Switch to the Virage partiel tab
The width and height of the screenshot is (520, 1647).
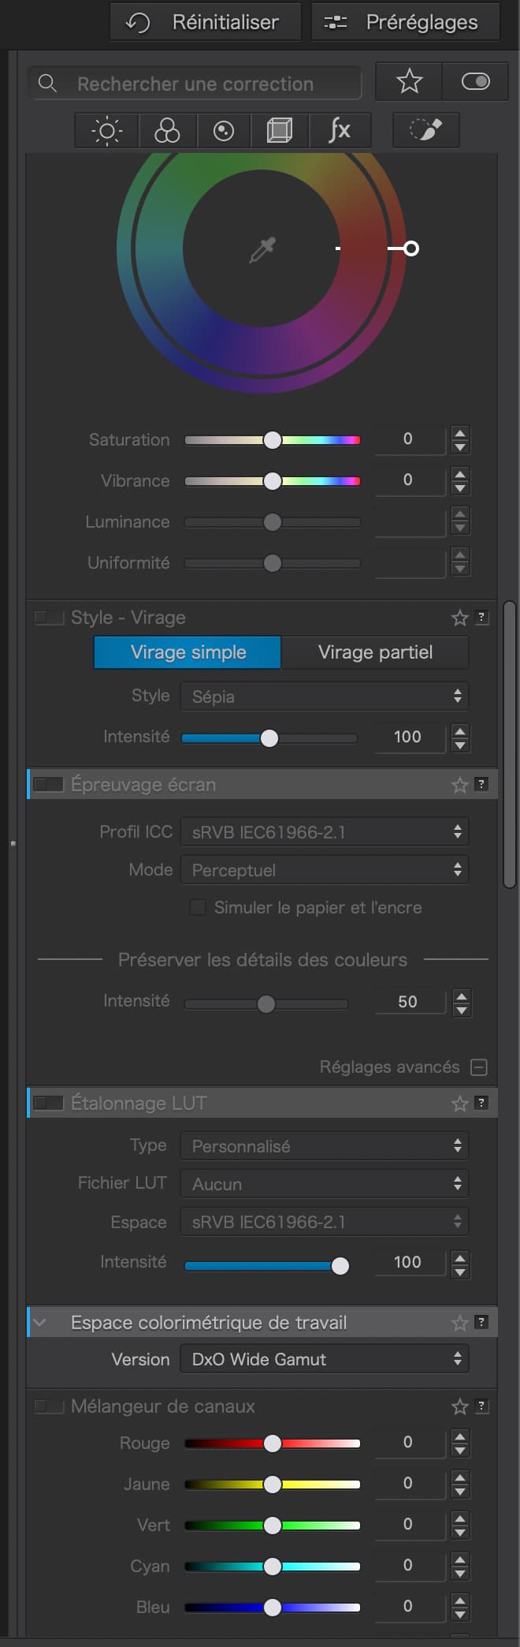pos(375,652)
